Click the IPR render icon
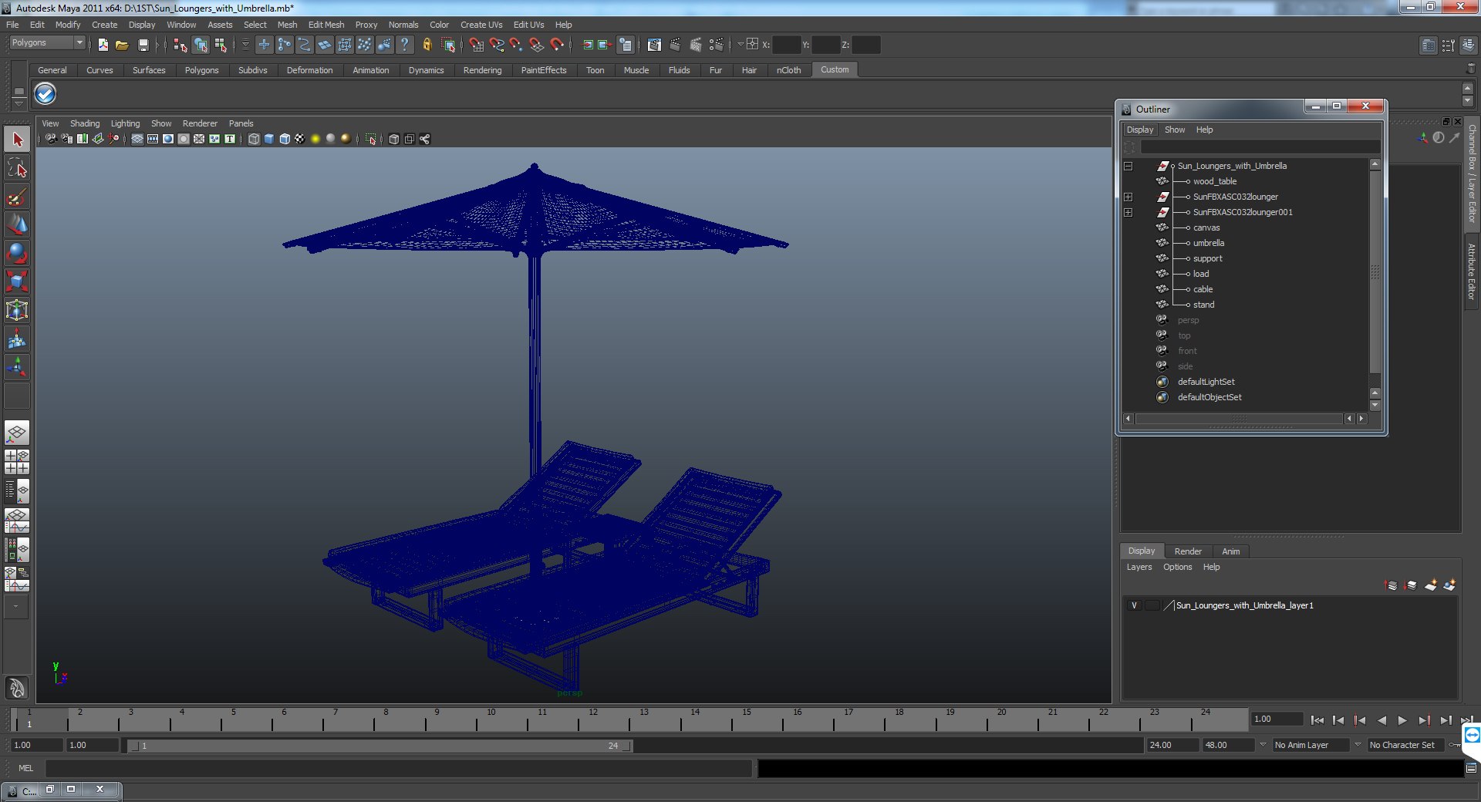1481x802 pixels. click(696, 45)
